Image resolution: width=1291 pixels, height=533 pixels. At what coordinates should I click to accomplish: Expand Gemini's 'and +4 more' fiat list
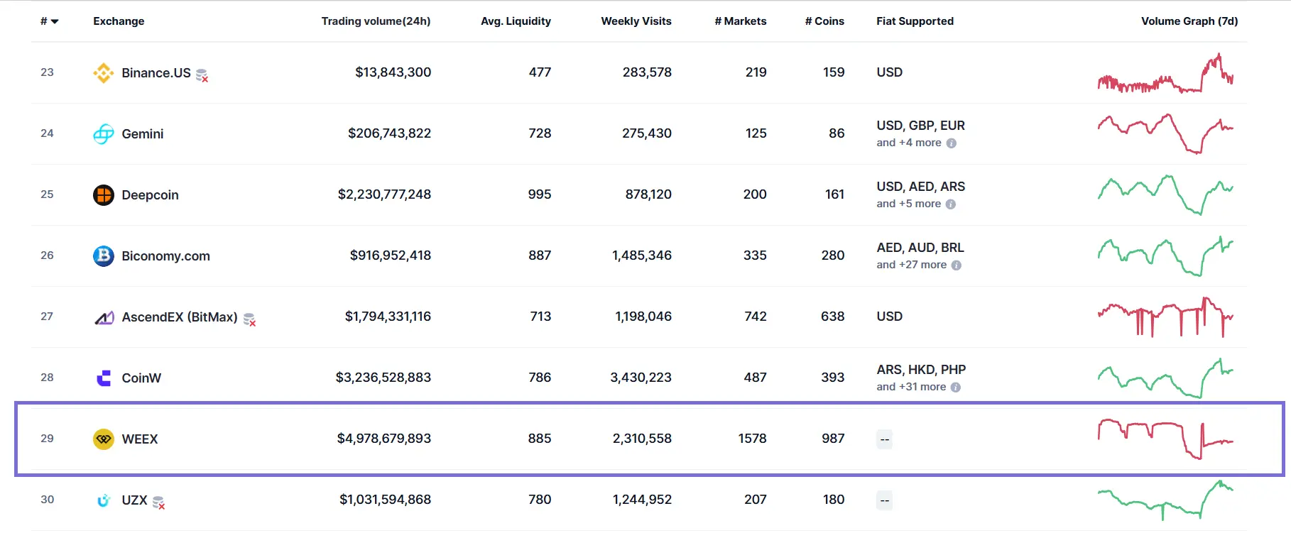pyautogui.click(x=909, y=143)
